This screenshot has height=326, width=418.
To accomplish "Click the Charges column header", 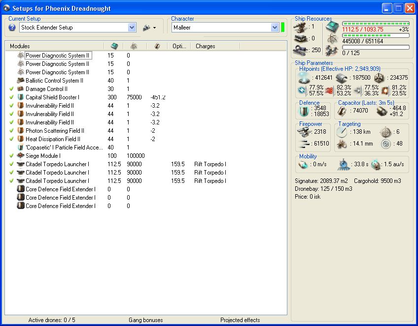I will point(215,46).
